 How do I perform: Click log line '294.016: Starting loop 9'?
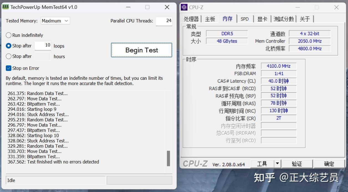coord(32,109)
